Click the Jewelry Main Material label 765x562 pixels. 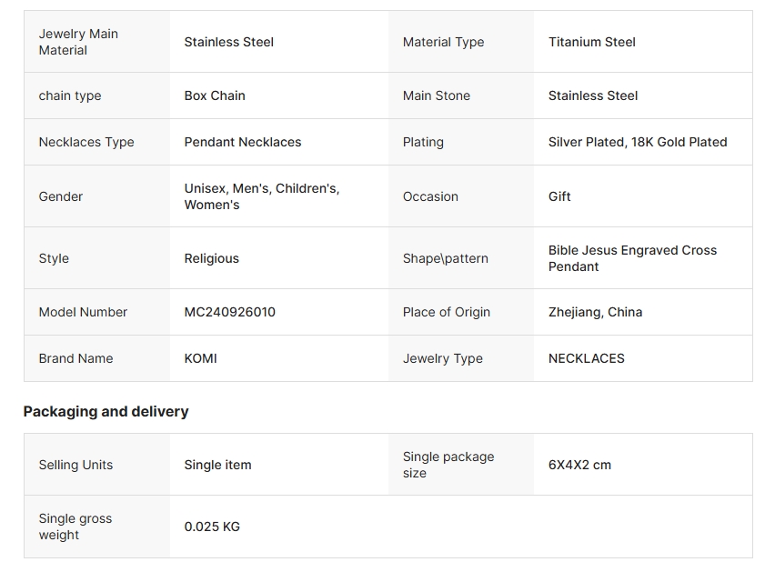78,42
